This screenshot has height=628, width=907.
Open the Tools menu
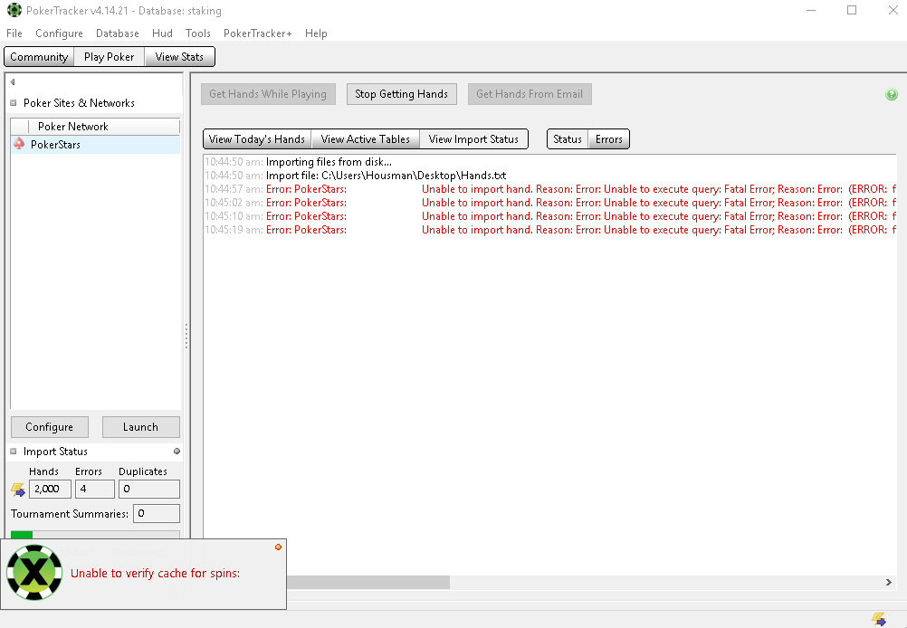coord(198,33)
